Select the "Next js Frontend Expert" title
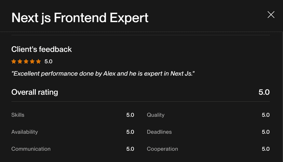The width and height of the screenshot is (283, 162). pos(80,18)
